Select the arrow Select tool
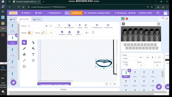This screenshot has width=172, height=97. click(24, 43)
